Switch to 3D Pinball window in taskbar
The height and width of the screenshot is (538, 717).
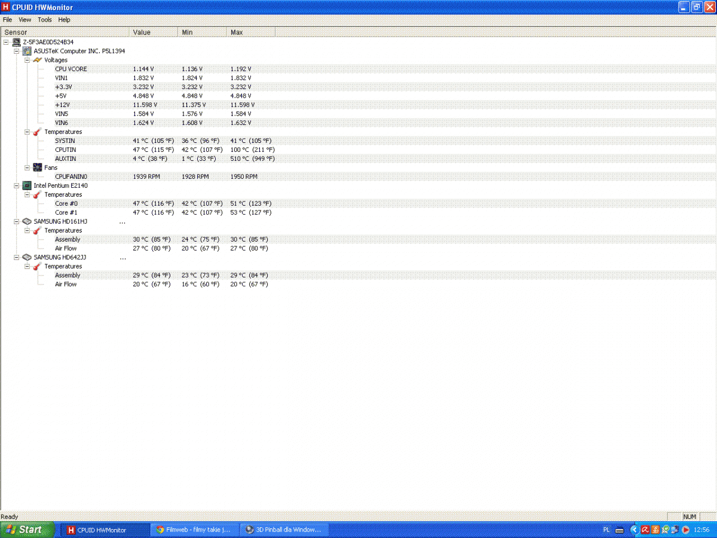tap(283, 530)
